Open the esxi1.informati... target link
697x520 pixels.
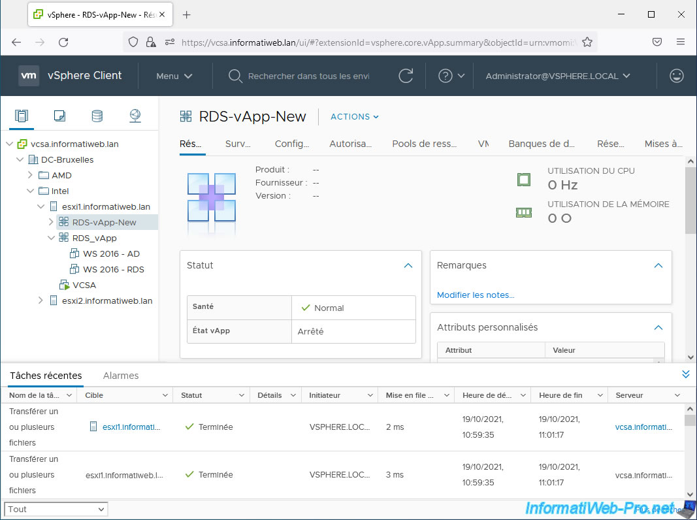(x=131, y=427)
